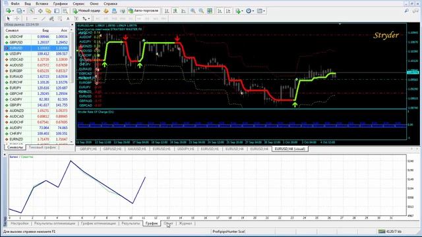Open the Результаты оптимизации tab

[x=55, y=223]
